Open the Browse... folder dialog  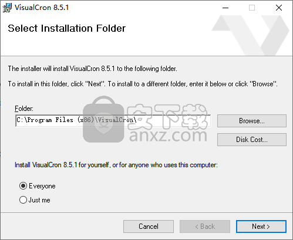252,121
